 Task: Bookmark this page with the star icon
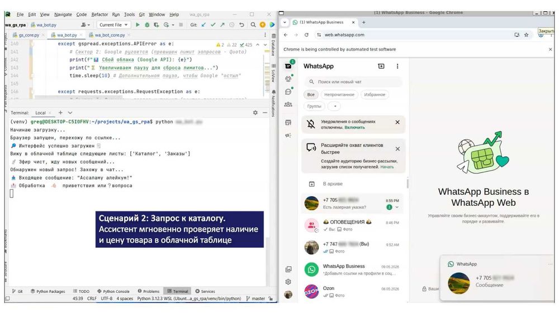click(x=526, y=35)
